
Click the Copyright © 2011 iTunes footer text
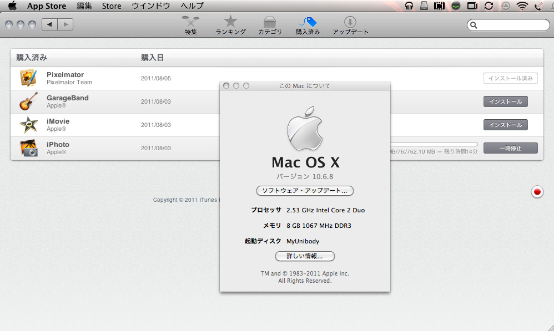(186, 200)
